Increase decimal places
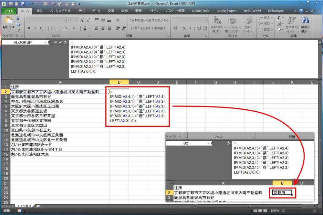This screenshot has width=323, height=215. [x=199, y=28]
